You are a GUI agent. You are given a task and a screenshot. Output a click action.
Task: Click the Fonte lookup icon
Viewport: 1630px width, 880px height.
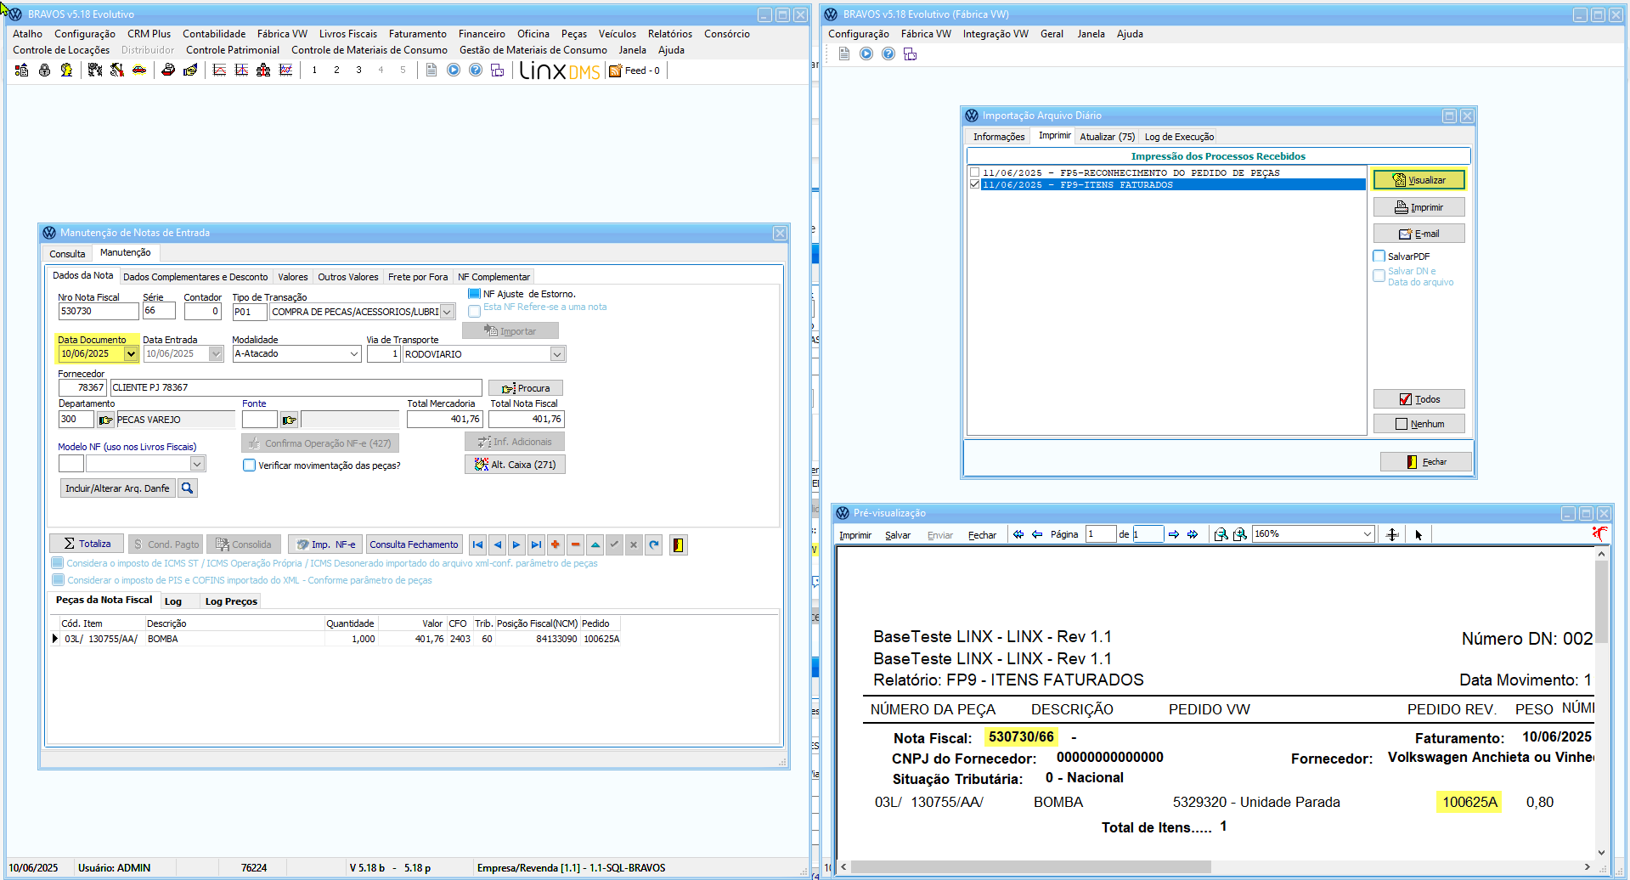tap(289, 420)
